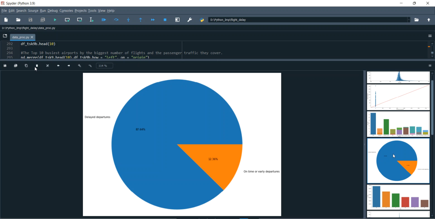This screenshot has height=219, width=435.
Task: Click the 114 % zoom level field
Action: tap(104, 66)
